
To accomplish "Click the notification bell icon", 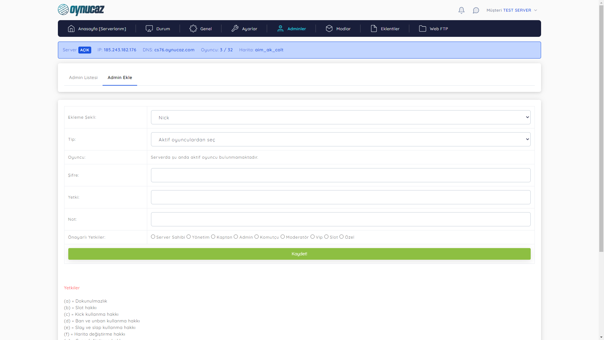I will click(x=461, y=10).
